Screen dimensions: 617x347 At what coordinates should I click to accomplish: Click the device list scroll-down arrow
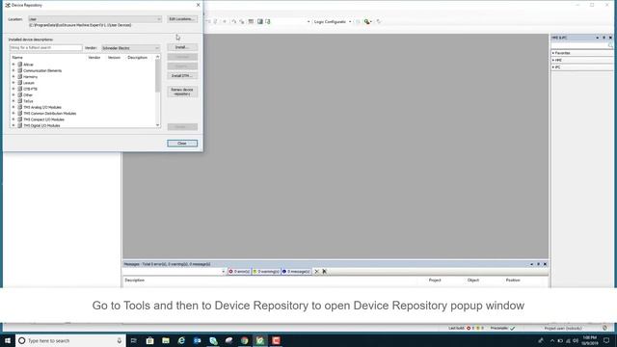coord(158,125)
